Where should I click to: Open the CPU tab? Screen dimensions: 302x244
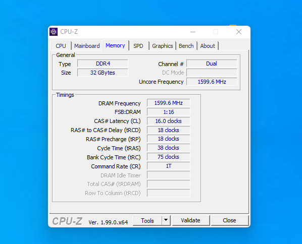point(61,46)
